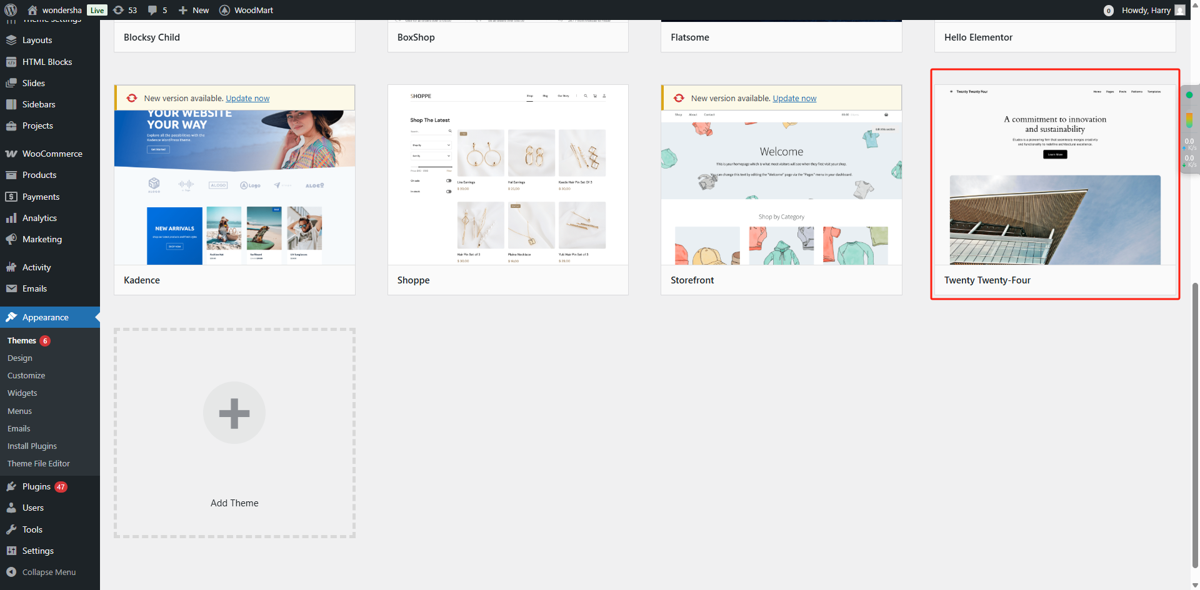This screenshot has width=1200, height=590.
Task: Click the notification counter showing 0
Action: pyautogui.click(x=1109, y=11)
